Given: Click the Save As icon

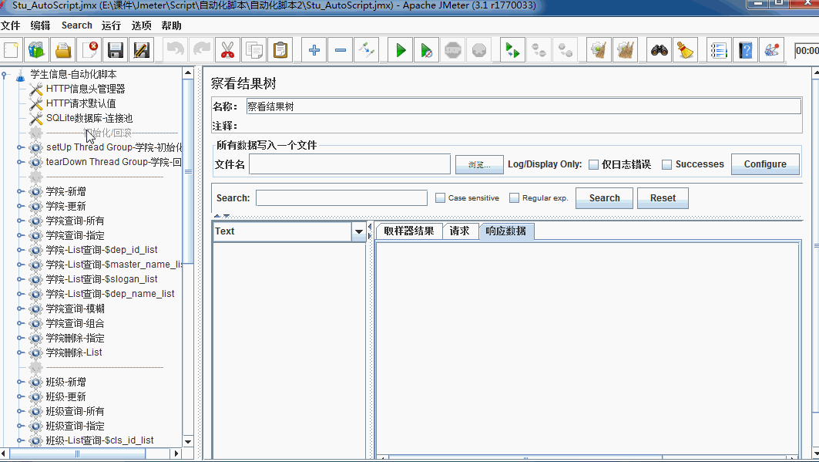Looking at the screenshot, I should click(142, 50).
